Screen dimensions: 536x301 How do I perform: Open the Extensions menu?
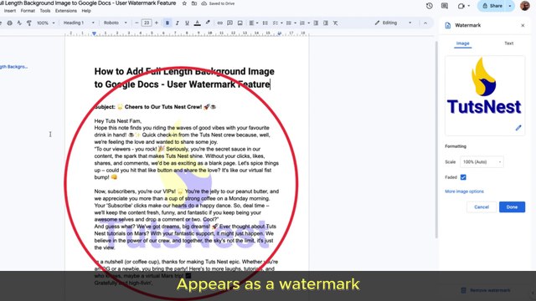click(66, 11)
